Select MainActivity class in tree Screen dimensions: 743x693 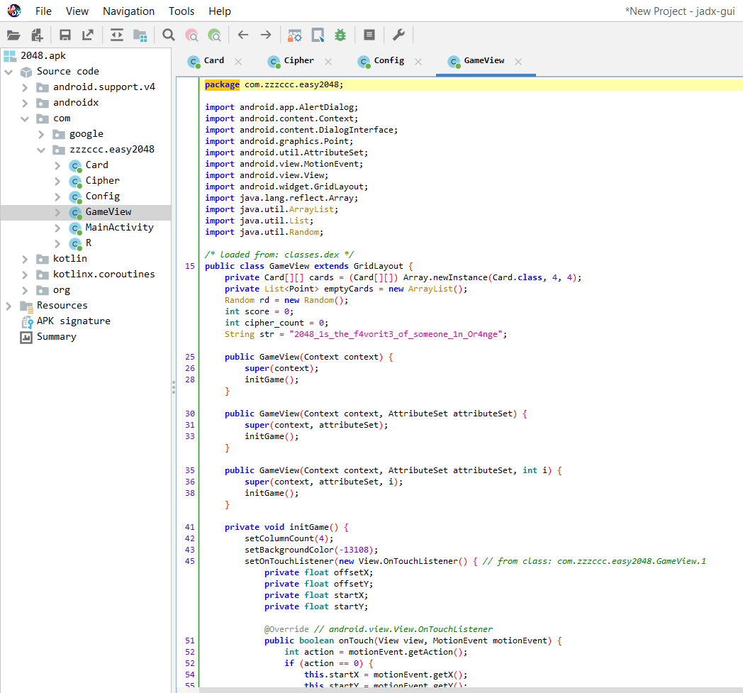(x=119, y=228)
